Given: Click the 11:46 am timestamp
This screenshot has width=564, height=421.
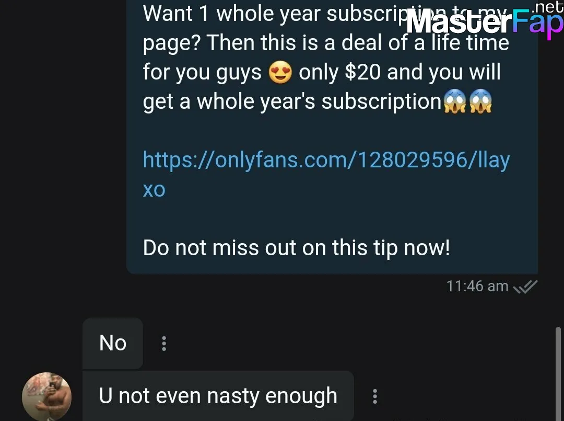Looking at the screenshot, I should click(477, 287).
